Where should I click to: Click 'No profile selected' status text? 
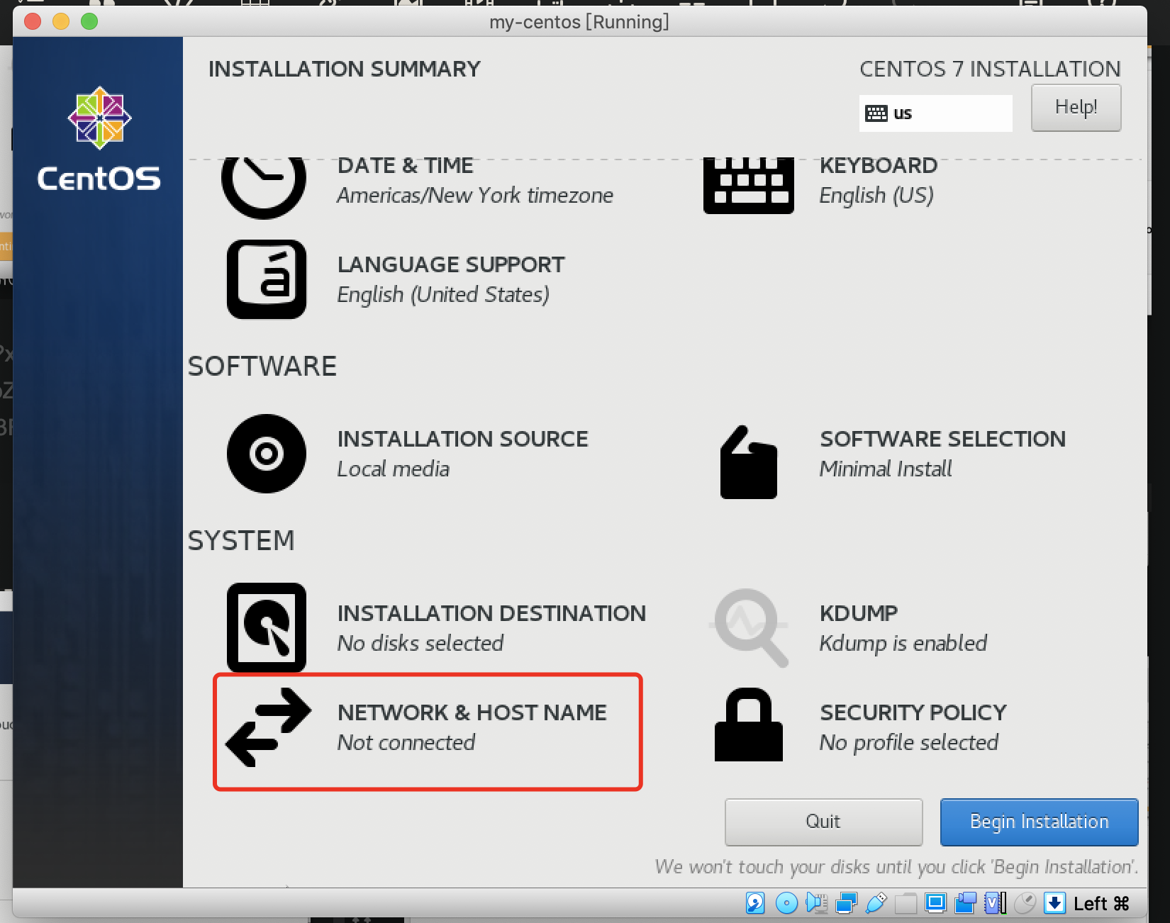(x=909, y=742)
